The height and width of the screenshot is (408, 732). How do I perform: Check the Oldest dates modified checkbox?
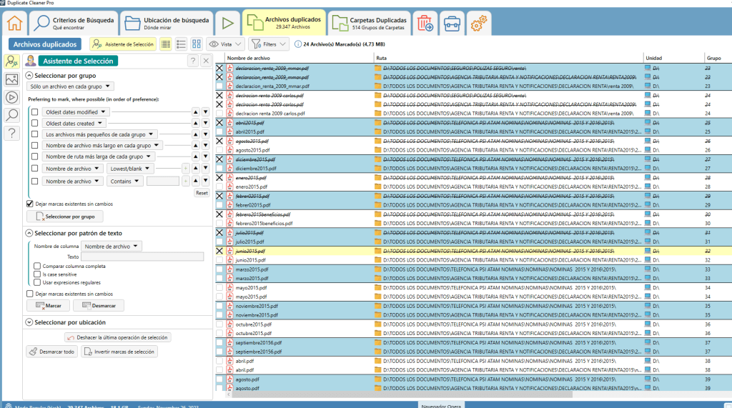(34, 112)
